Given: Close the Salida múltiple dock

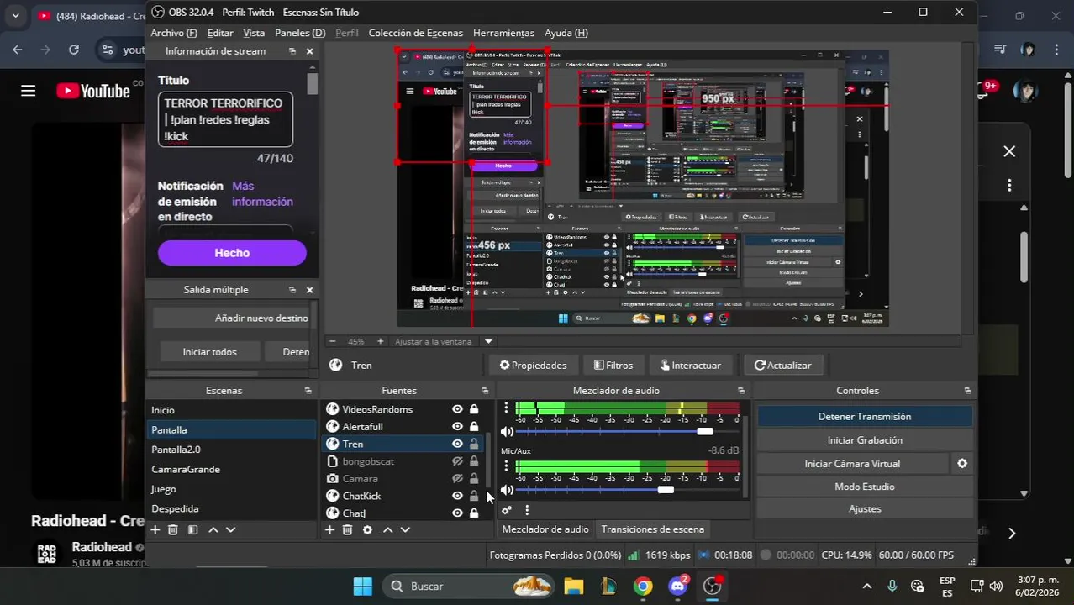Looking at the screenshot, I should [x=309, y=290].
